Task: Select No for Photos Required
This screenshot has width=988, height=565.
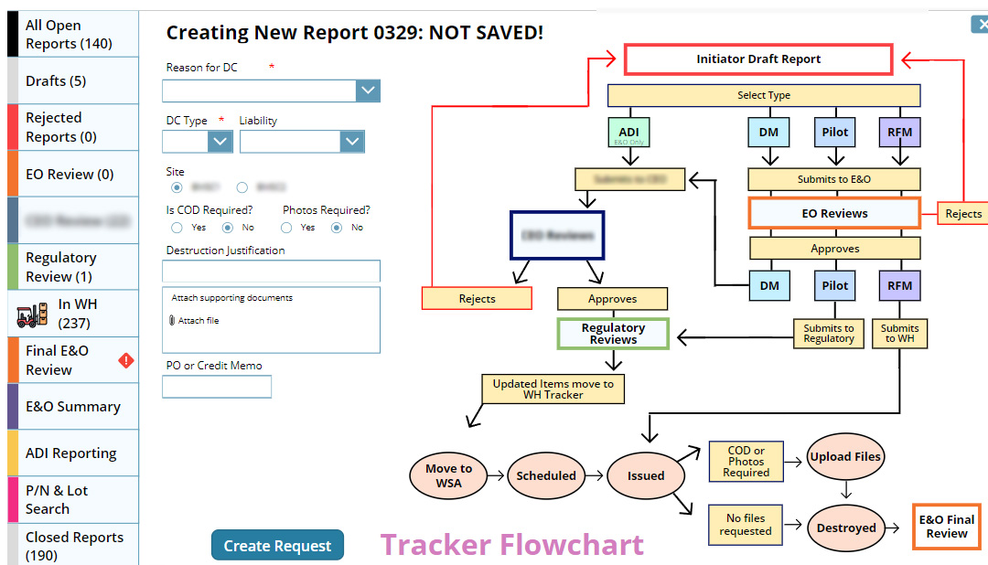Action: click(338, 228)
